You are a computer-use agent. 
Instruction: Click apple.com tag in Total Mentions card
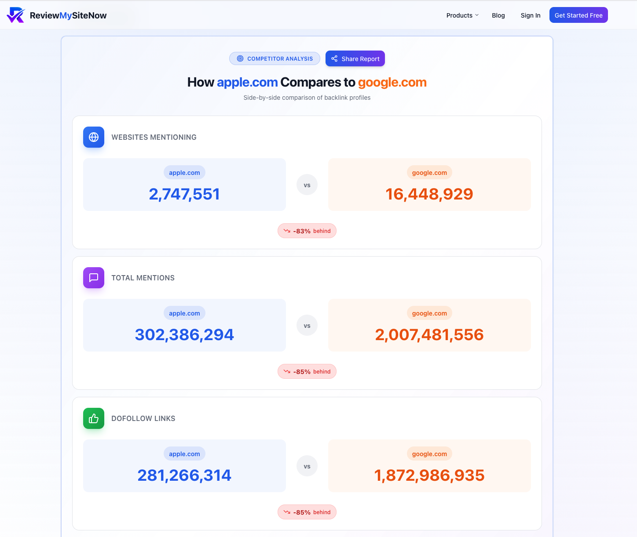184,313
